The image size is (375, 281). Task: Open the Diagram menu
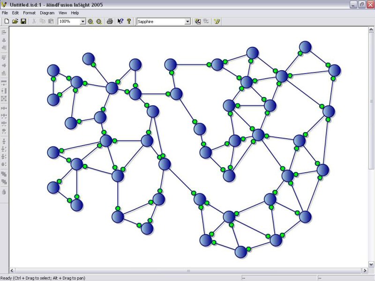click(x=47, y=13)
